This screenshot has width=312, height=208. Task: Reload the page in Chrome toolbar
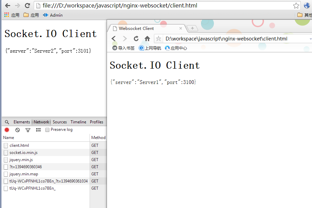27,5
